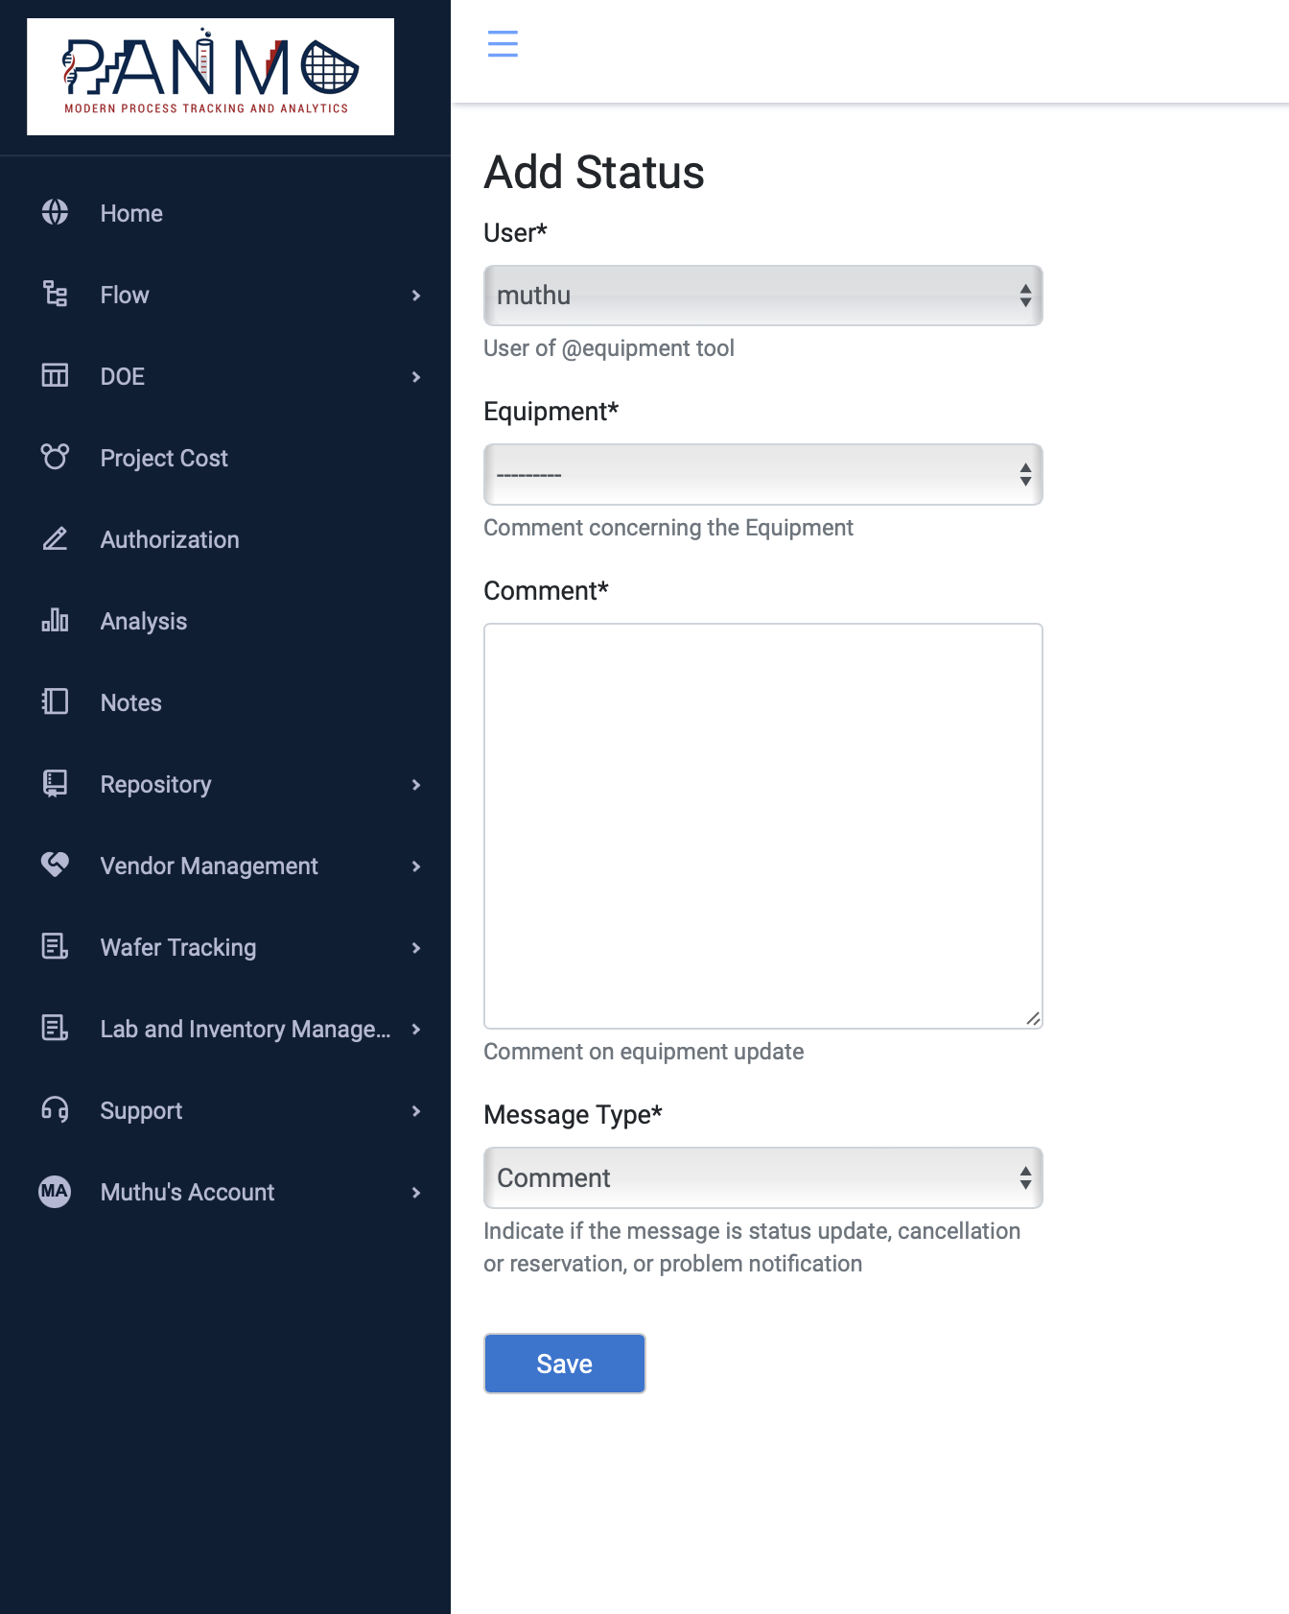Open Project Cost menu item
The image size is (1289, 1614).
click(164, 458)
